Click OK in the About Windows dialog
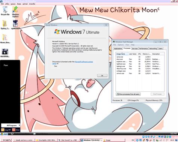The height and width of the screenshot is (142, 178). tap(102, 76)
